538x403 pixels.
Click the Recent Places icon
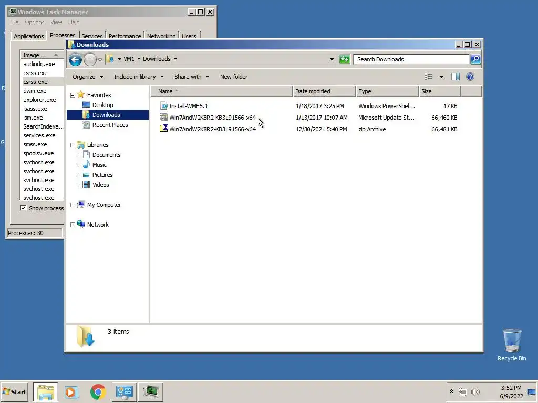[x=86, y=125]
